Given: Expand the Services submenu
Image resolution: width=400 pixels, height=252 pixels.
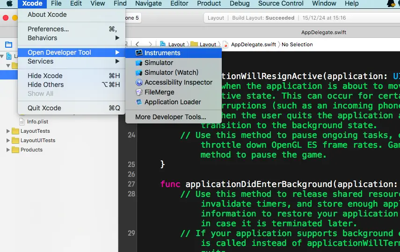Looking at the screenshot, I should click(x=72, y=61).
